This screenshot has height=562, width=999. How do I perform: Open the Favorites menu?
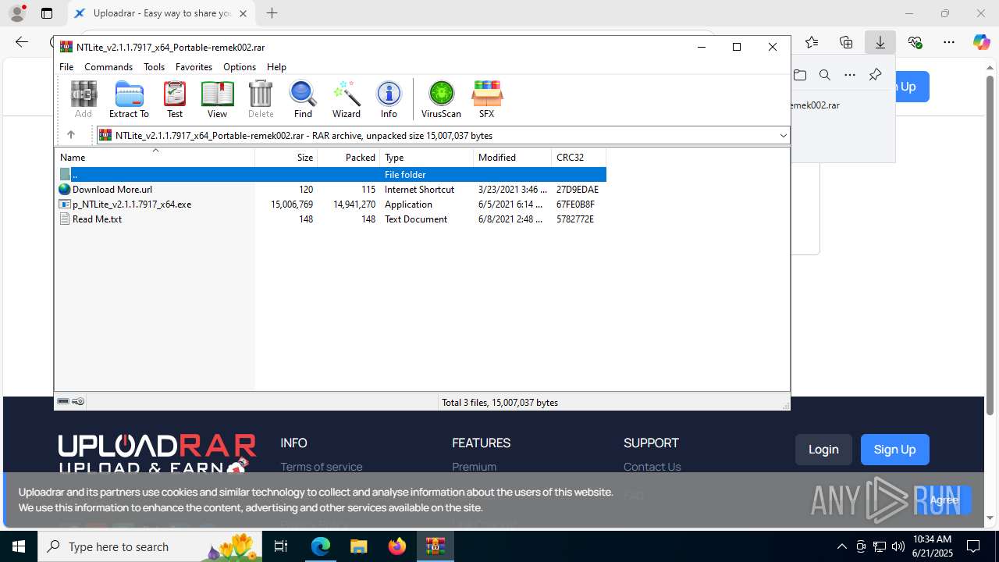tap(194, 67)
